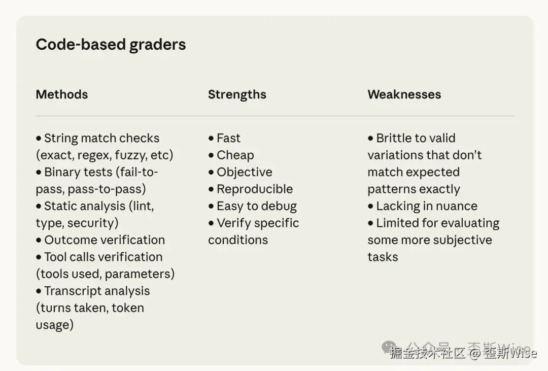Screen dimensions: 548x371
Task: Click the 'Verify specific conditions' item
Action: [253, 231]
